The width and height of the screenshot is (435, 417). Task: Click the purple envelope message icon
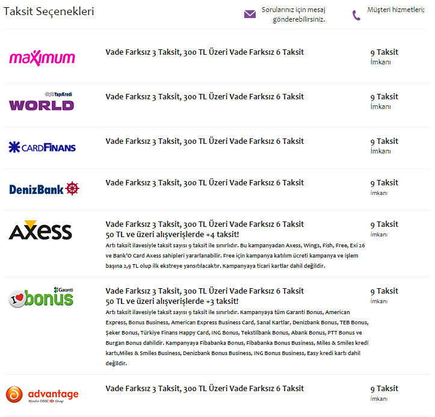pyautogui.click(x=250, y=14)
